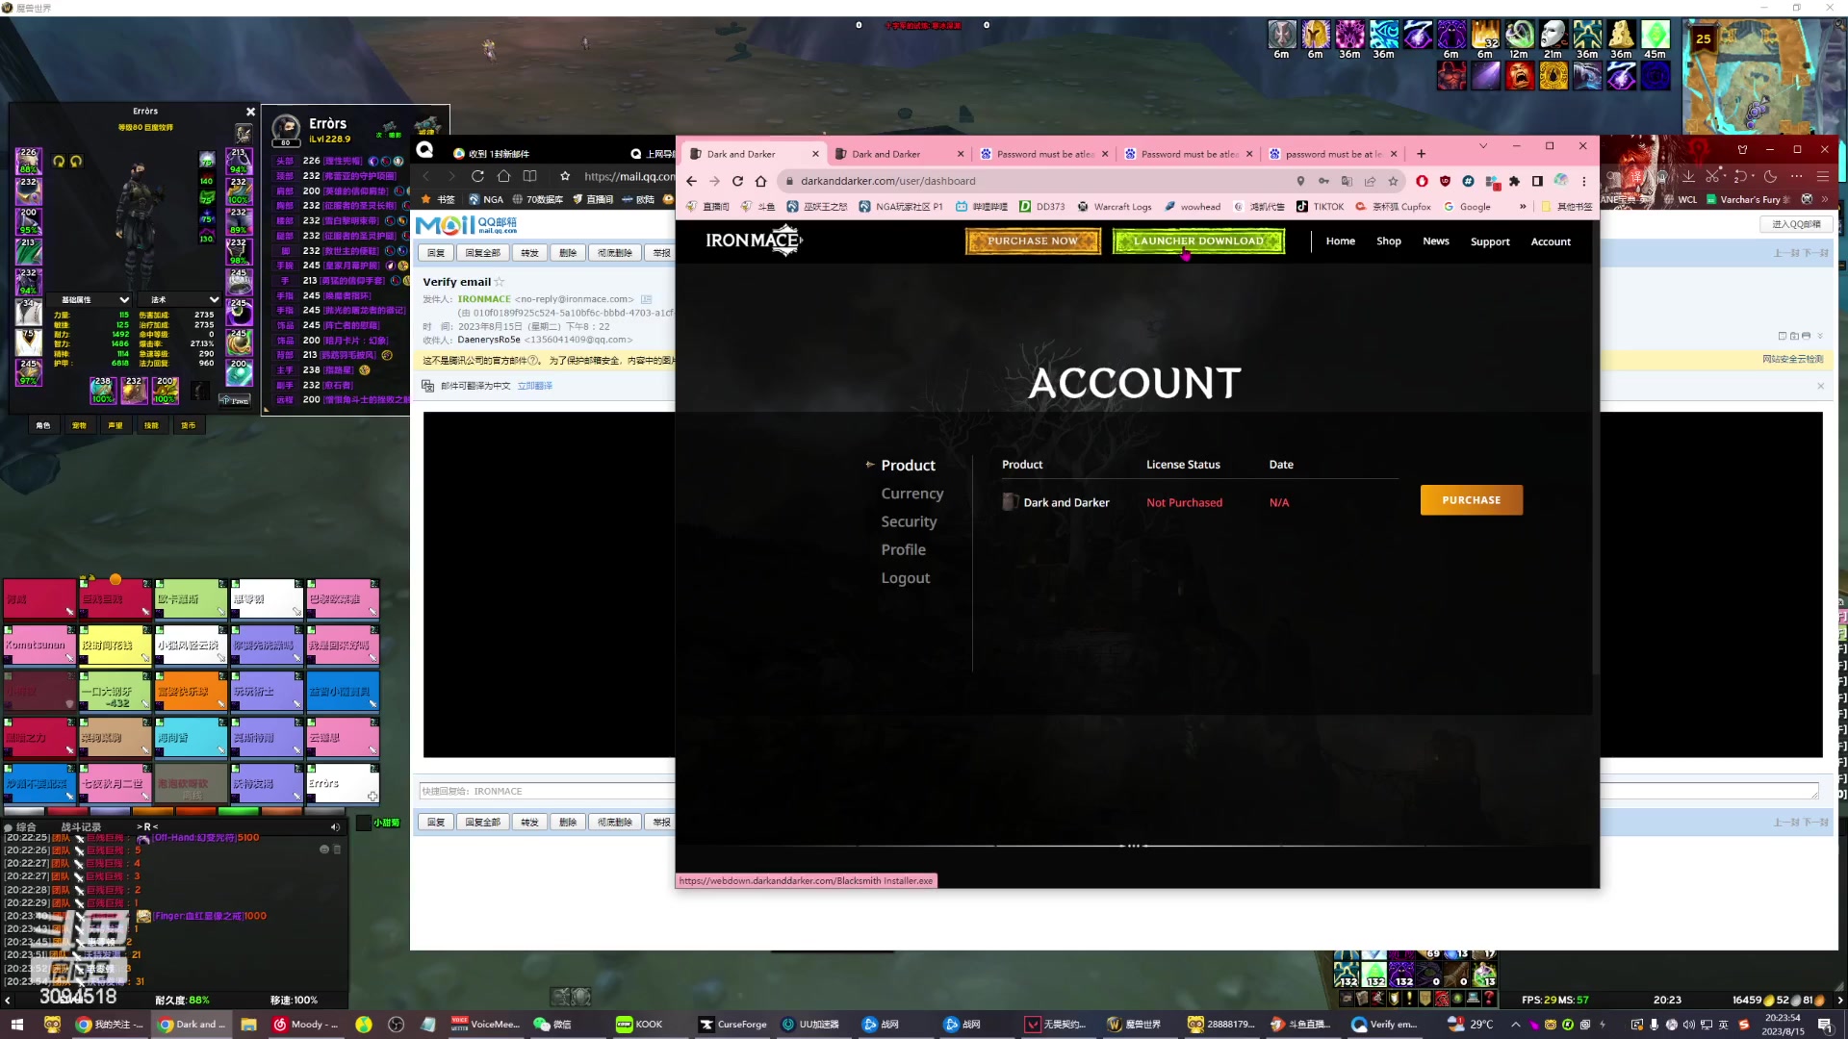This screenshot has height=1039, width=1848.
Task: Toggle Chrome side panel icon
Action: (1537, 181)
